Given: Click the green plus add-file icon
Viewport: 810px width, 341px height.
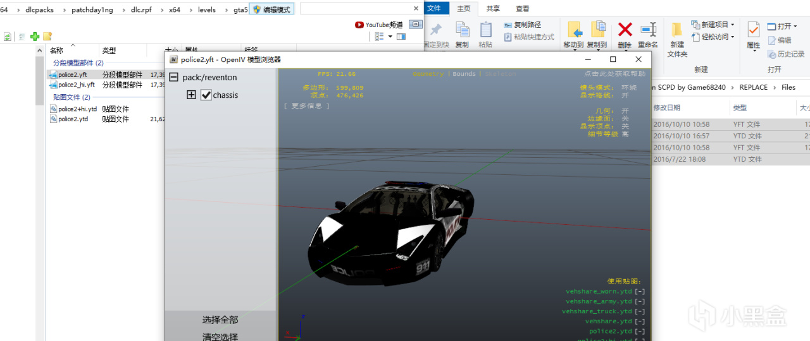Looking at the screenshot, I should pos(35,37).
